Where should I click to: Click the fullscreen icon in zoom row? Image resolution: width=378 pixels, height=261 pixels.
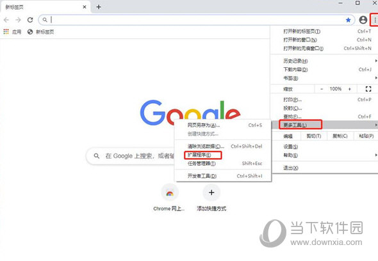pyautogui.click(x=368, y=89)
